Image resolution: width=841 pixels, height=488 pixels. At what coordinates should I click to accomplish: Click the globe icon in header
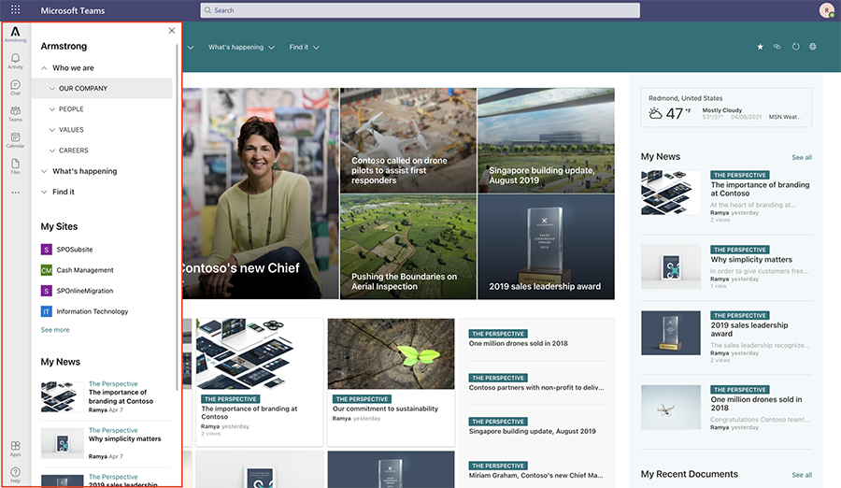[813, 47]
